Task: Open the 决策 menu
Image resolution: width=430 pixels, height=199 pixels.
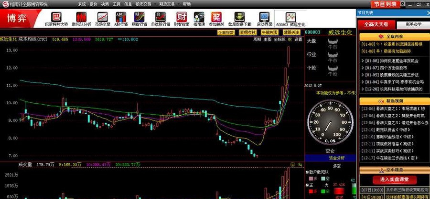Action: pos(105,4)
